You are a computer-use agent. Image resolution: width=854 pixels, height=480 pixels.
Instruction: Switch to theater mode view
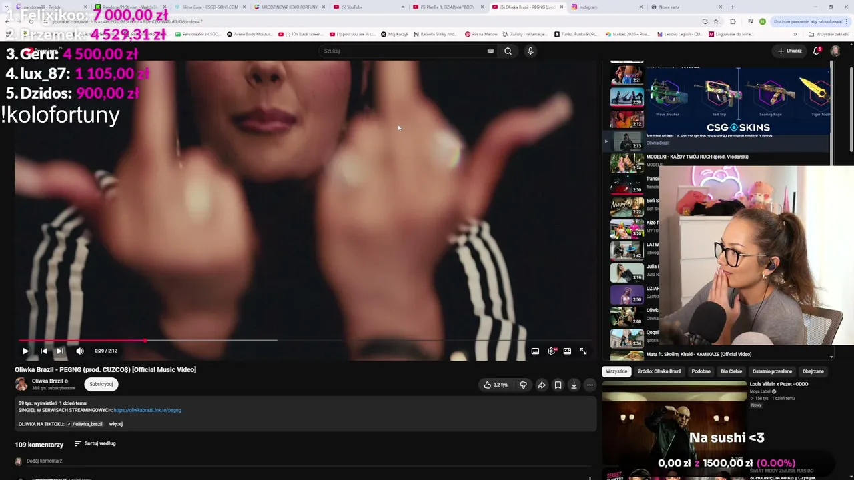tap(567, 351)
